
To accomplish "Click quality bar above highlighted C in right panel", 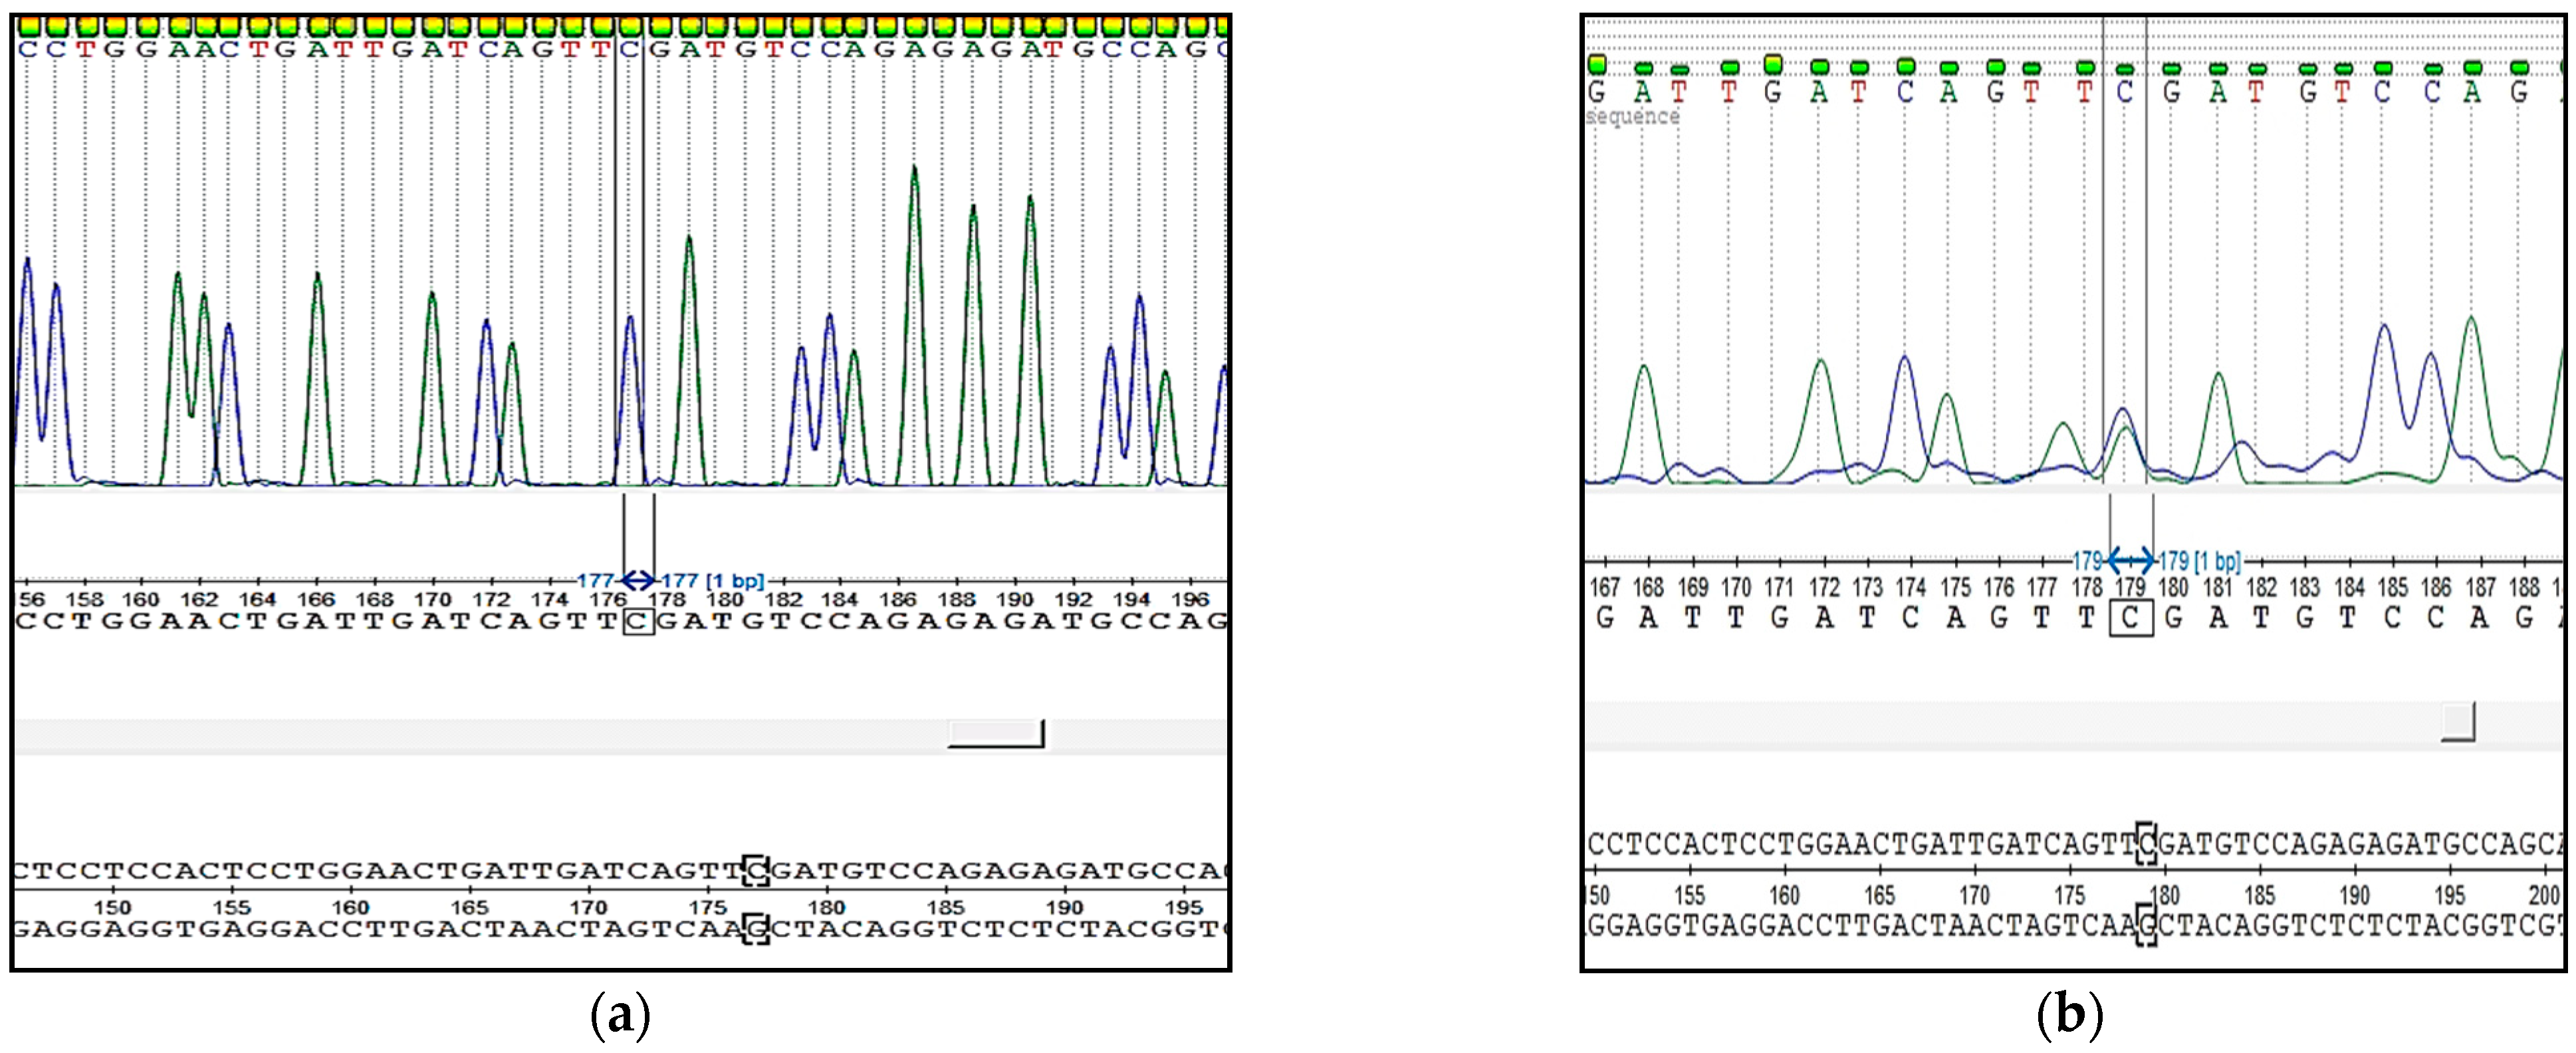I will [2125, 70].
